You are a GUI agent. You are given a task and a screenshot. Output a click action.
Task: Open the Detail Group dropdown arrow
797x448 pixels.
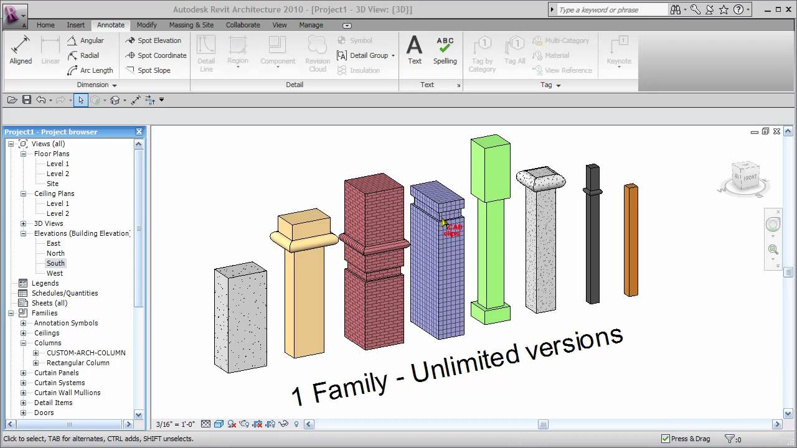[392, 55]
